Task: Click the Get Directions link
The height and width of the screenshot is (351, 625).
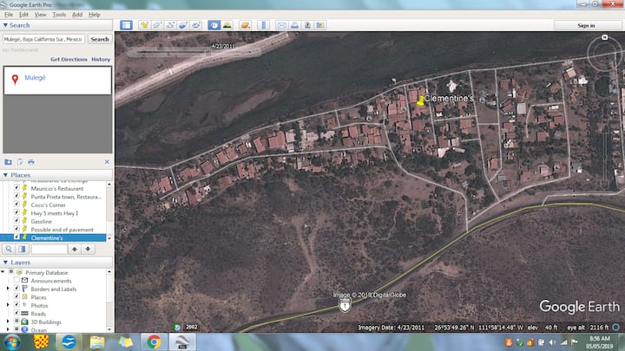Action: [x=69, y=60]
